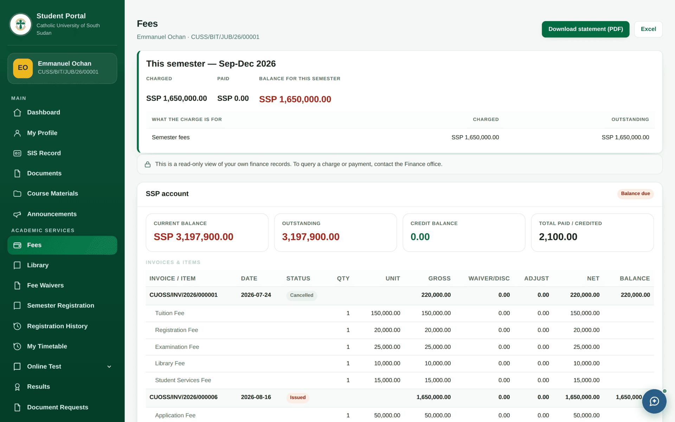Click the INVOICE / ITEM column header
This screenshot has width=675, height=422.
pyautogui.click(x=172, y=279)
